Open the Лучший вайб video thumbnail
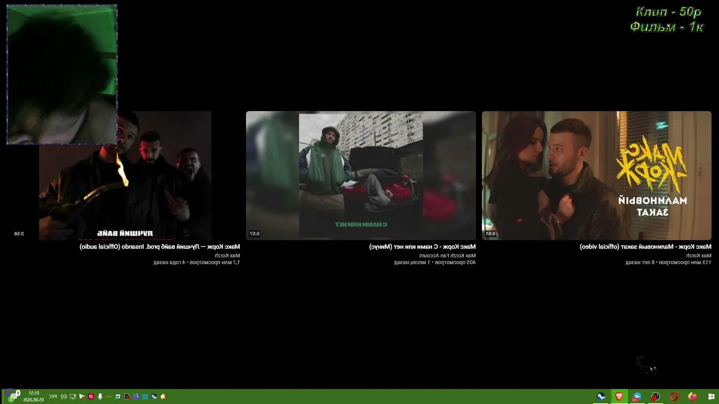Screen dimensions: 719x404 coord(125,176)
